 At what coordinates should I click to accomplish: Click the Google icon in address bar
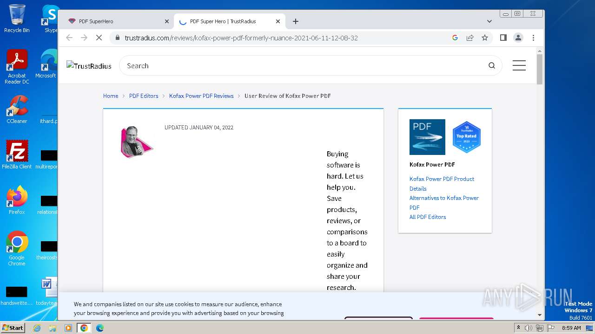point(455,38)
